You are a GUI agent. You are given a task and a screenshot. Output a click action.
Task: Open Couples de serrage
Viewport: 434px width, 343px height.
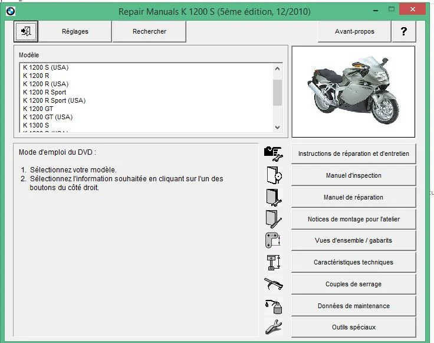coord(353,284)
